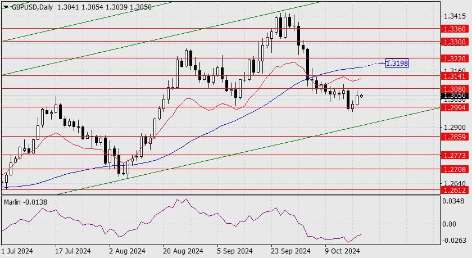Click the 1.2994 red level label
This screenshot has width=472, height=258.
pos(455,108)
